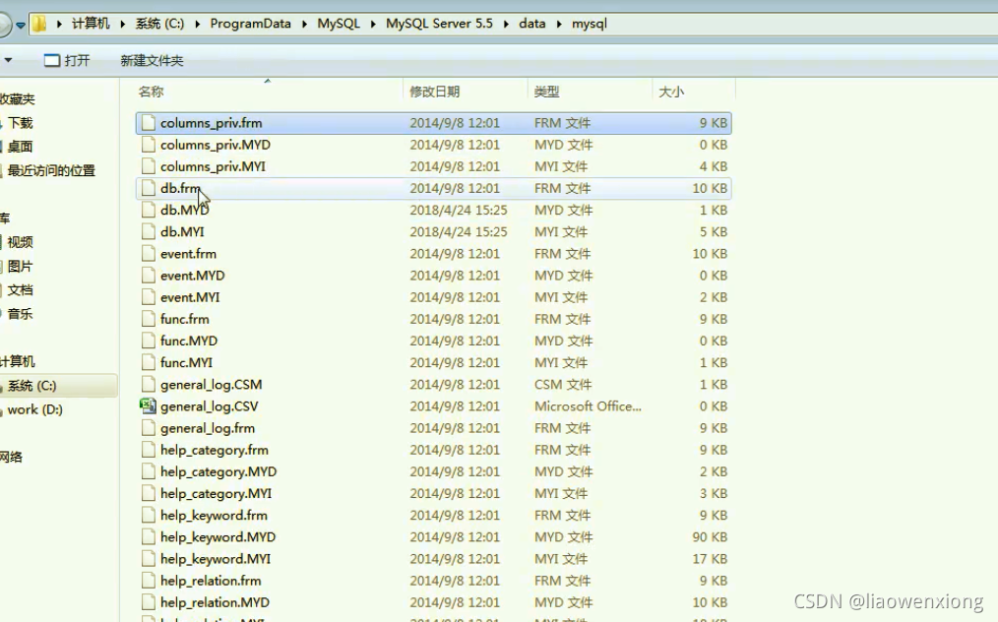Select 系统 (C:) drive in sidebar
The height and width of the screenshot is (622, 998).
click(x=31, y=386)
